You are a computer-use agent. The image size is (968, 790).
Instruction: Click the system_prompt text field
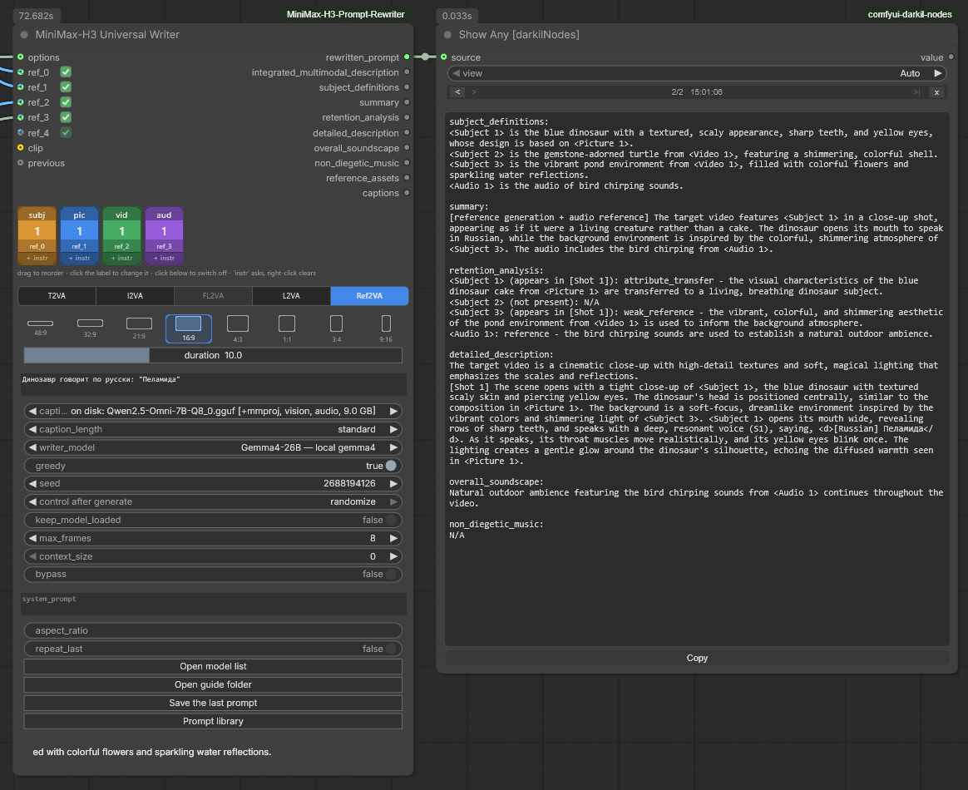pyautogui.click(x=214, y=604)
